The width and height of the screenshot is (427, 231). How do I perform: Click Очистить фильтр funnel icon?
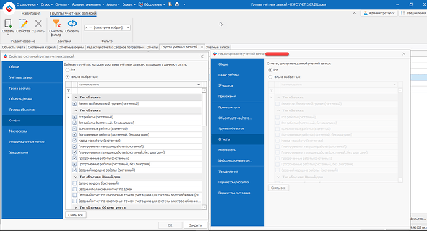pyautogui.click(x=56, y=24)
